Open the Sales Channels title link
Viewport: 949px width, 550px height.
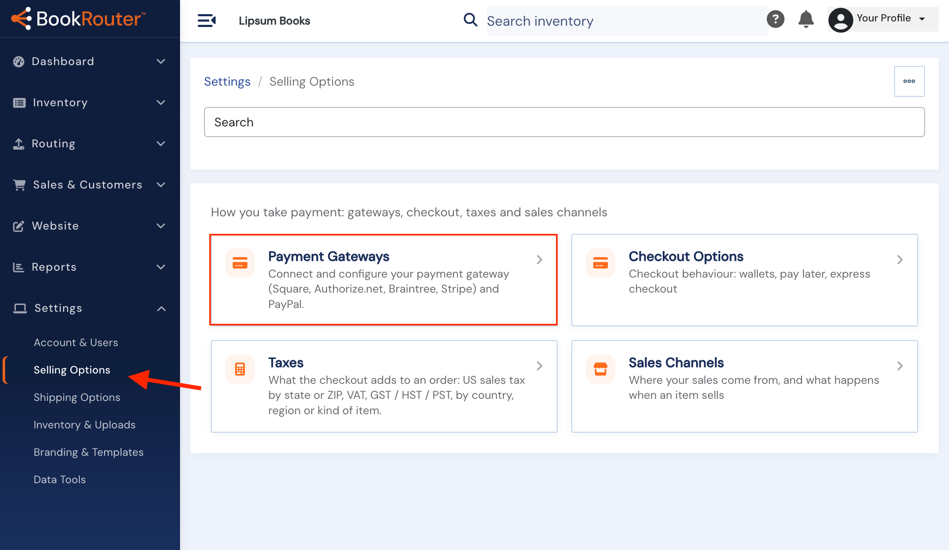point(676,362)
